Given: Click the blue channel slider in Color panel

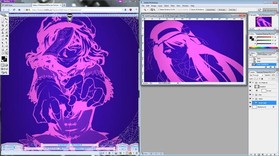Looking at the screenshot, I should (x=264, y=43).
